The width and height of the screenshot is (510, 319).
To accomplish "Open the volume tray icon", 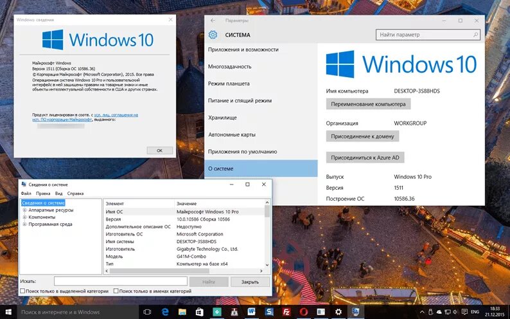I will 455,312.
